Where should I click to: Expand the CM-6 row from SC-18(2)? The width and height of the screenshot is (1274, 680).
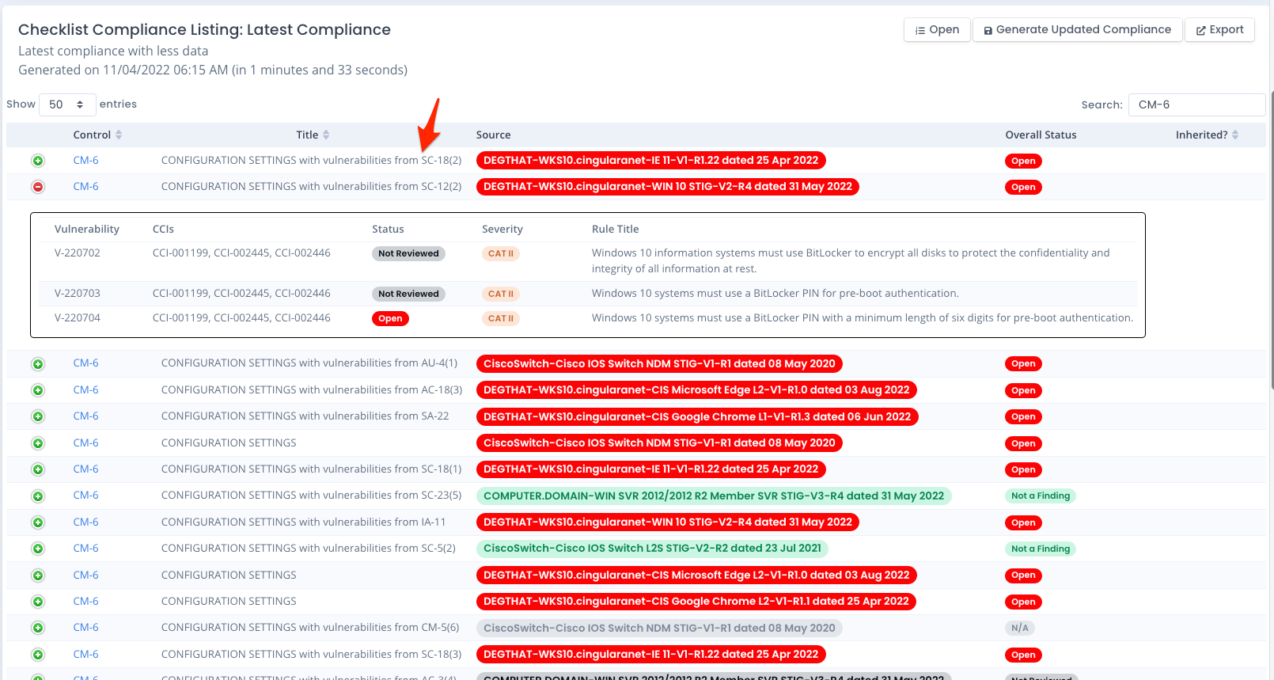(38, 161)
